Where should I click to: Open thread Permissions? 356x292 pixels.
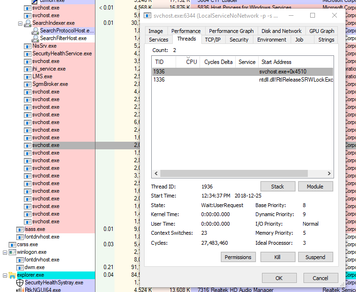pyautogui.click(x=238, y=257)
